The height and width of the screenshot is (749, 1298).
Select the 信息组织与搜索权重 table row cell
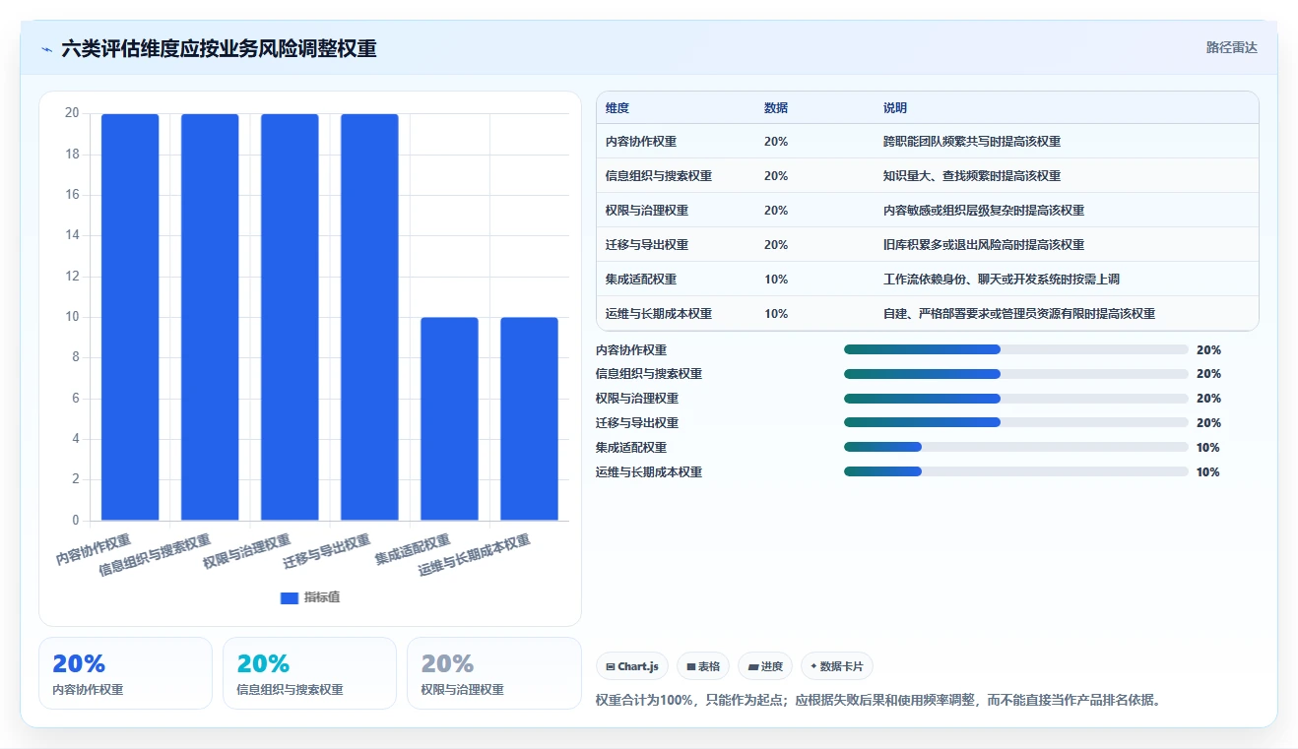point(659,176)
